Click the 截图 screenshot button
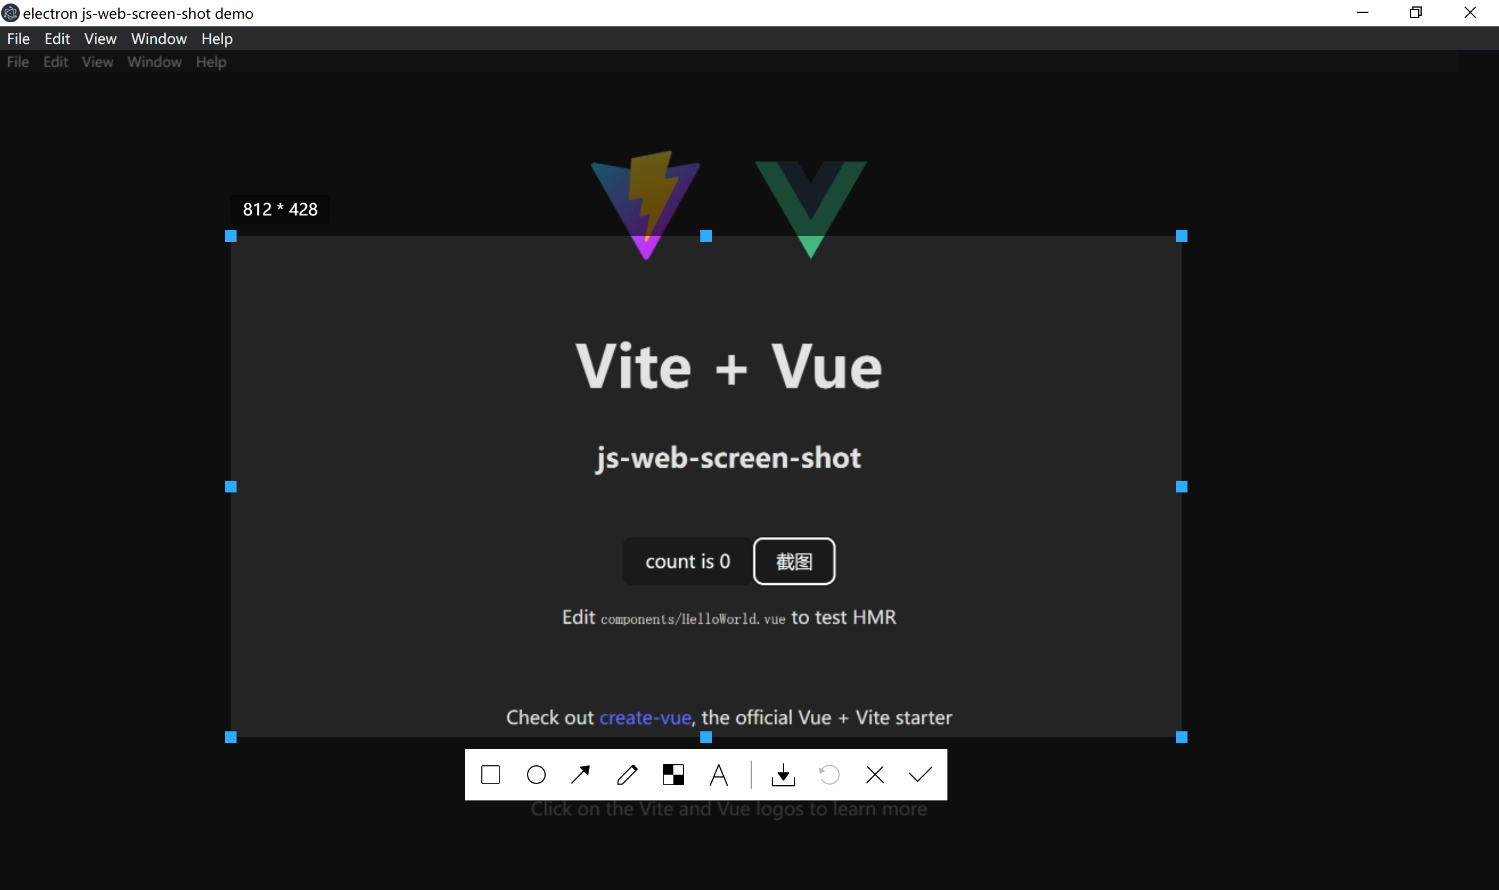The image size is (1499, 890). (x=794, y=562)
